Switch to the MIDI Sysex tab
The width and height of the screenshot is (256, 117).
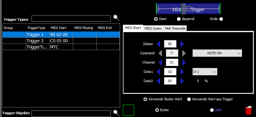pyautogui.click(x=153, y=28)
